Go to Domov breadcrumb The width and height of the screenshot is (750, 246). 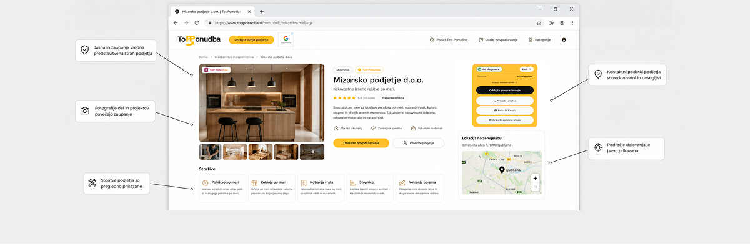pos(204,57)
